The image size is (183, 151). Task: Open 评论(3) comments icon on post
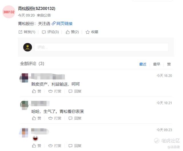pyautogui.click(x=44, y=32)
